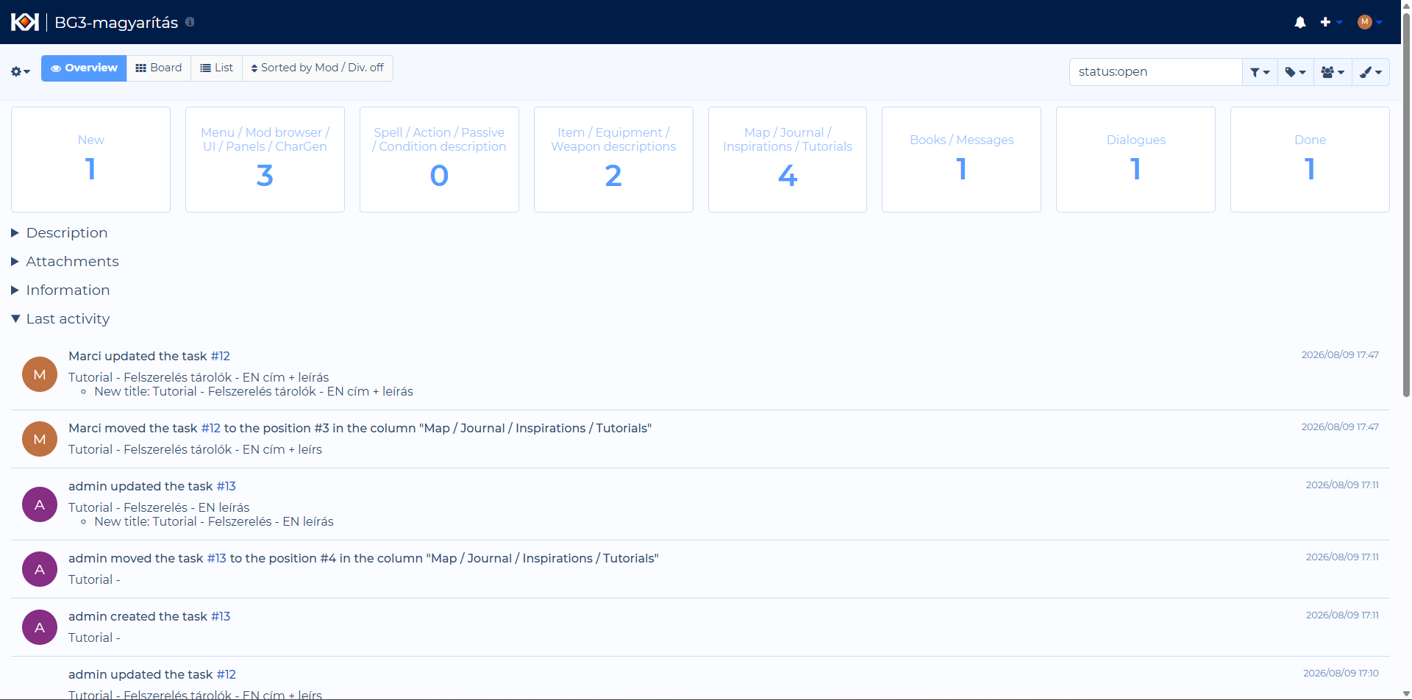Click admin avatar on moved task #13 entry
This screenshot has width=1412, height=700.
coord(40,569)
